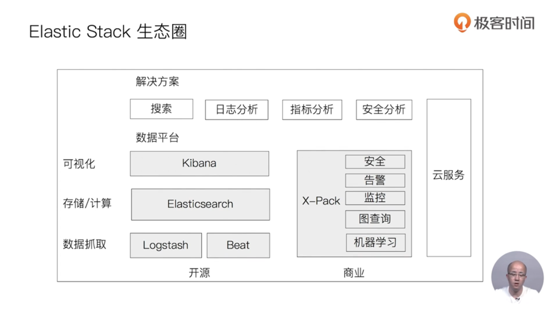Select the 指标分析 box
The image size is (550, 310).
coord(312,110)
